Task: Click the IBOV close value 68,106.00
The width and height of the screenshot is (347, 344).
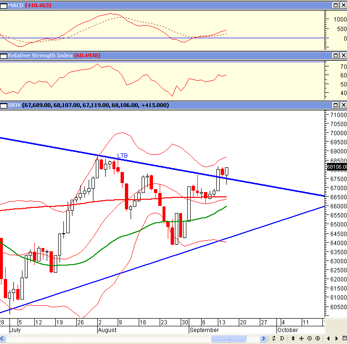Action: click(x=125, y=105)
